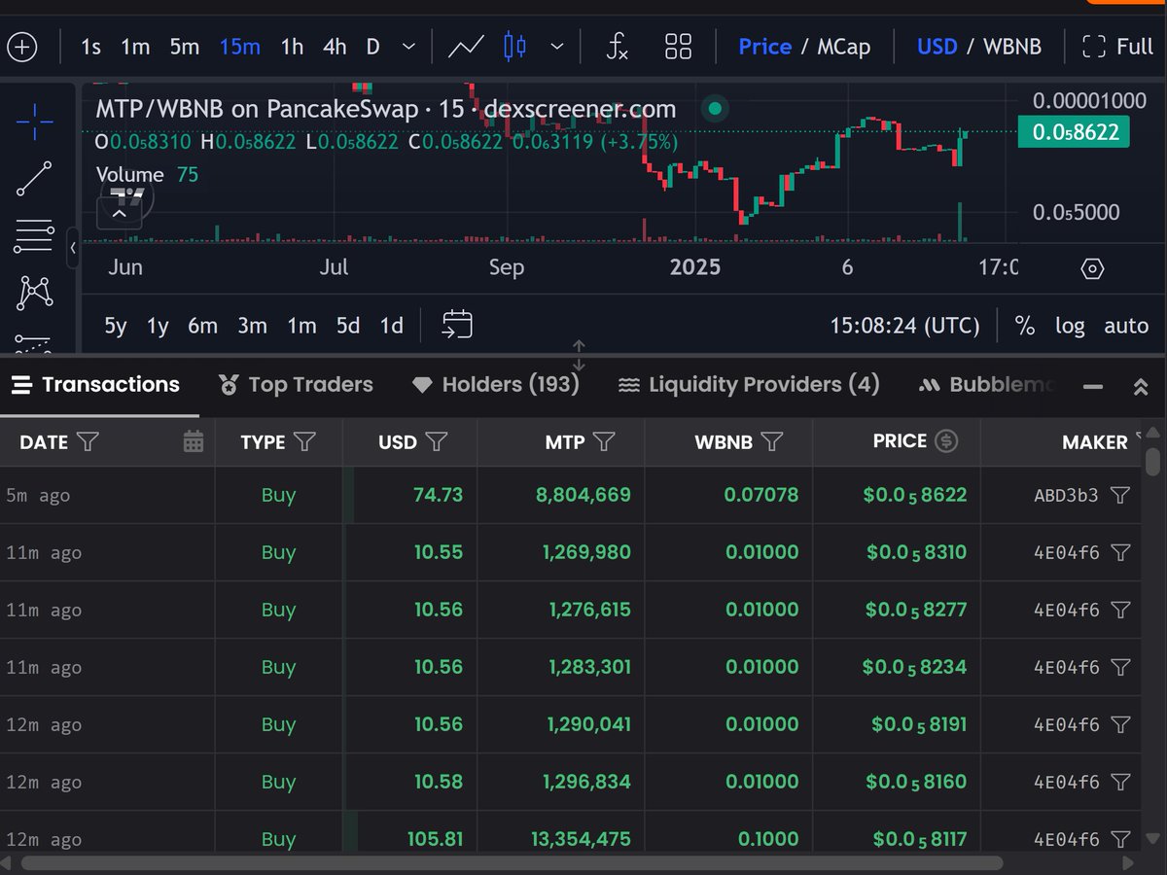The height and width of the screenshot is (875, 1167).
Task: Click the MAKER column header
Action: pyautogui.click(x=1095, y=442)
